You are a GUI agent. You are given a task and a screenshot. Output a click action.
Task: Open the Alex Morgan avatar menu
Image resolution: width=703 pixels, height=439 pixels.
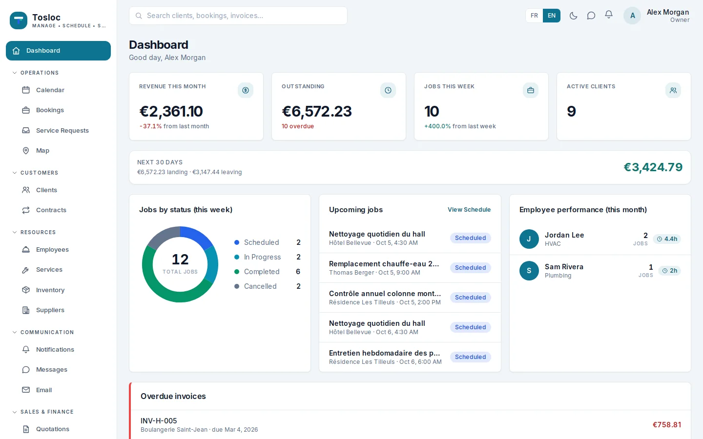pos(632,16)
